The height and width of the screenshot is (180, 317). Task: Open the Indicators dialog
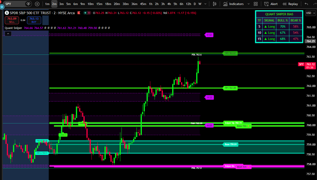(234, 4)
